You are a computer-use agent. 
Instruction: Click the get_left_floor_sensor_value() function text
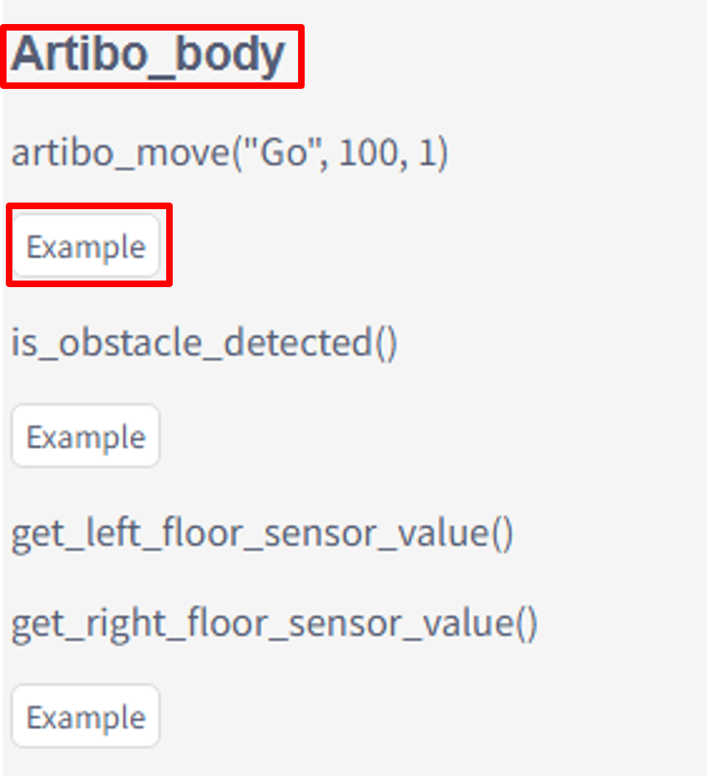point(262,535)
